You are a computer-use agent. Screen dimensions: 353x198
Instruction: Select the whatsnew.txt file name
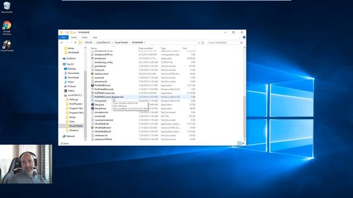click(101, 135)
